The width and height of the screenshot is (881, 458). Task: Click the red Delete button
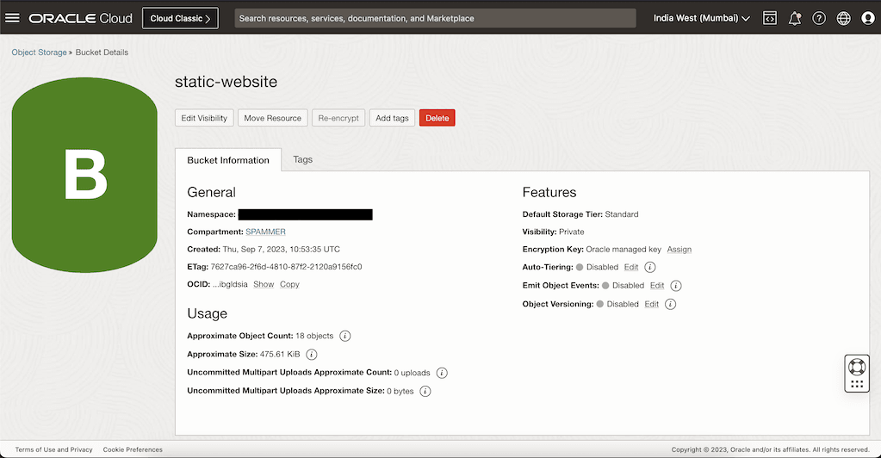pyautogui.click(x=437, y=118)
